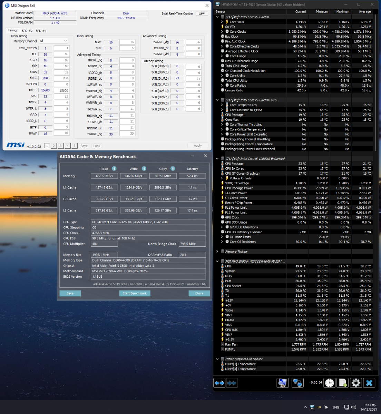
Task: Select profile 3 in MSI Dragon Ball
Action: 61,146
